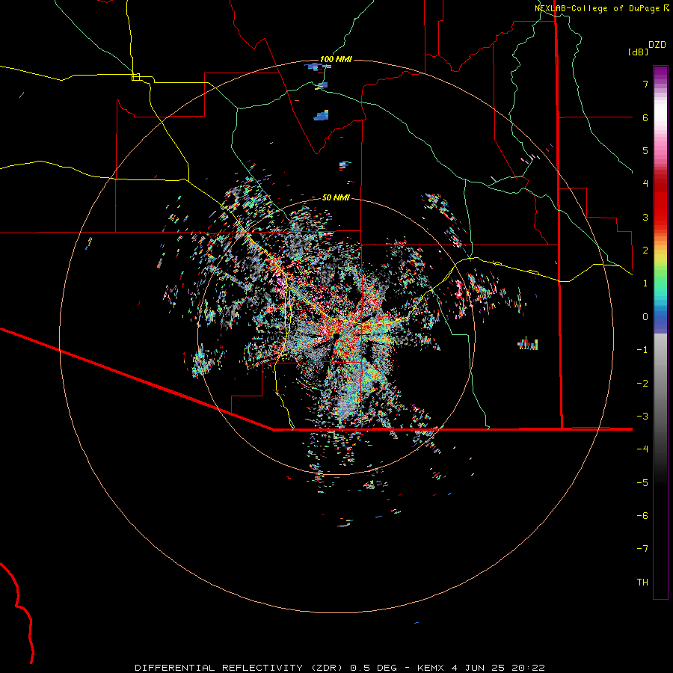Click the DZD label above the color scale
The height and width of the screenshot is (673, 673).
coord(657,45)
